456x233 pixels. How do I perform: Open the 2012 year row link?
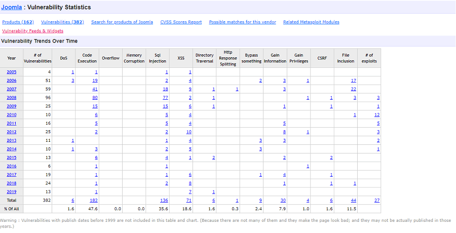click(12, 132)
